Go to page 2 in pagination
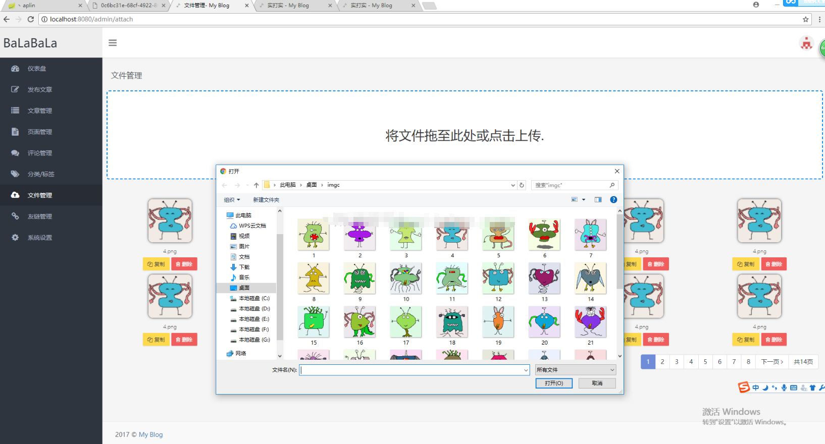 coord(662,362)
